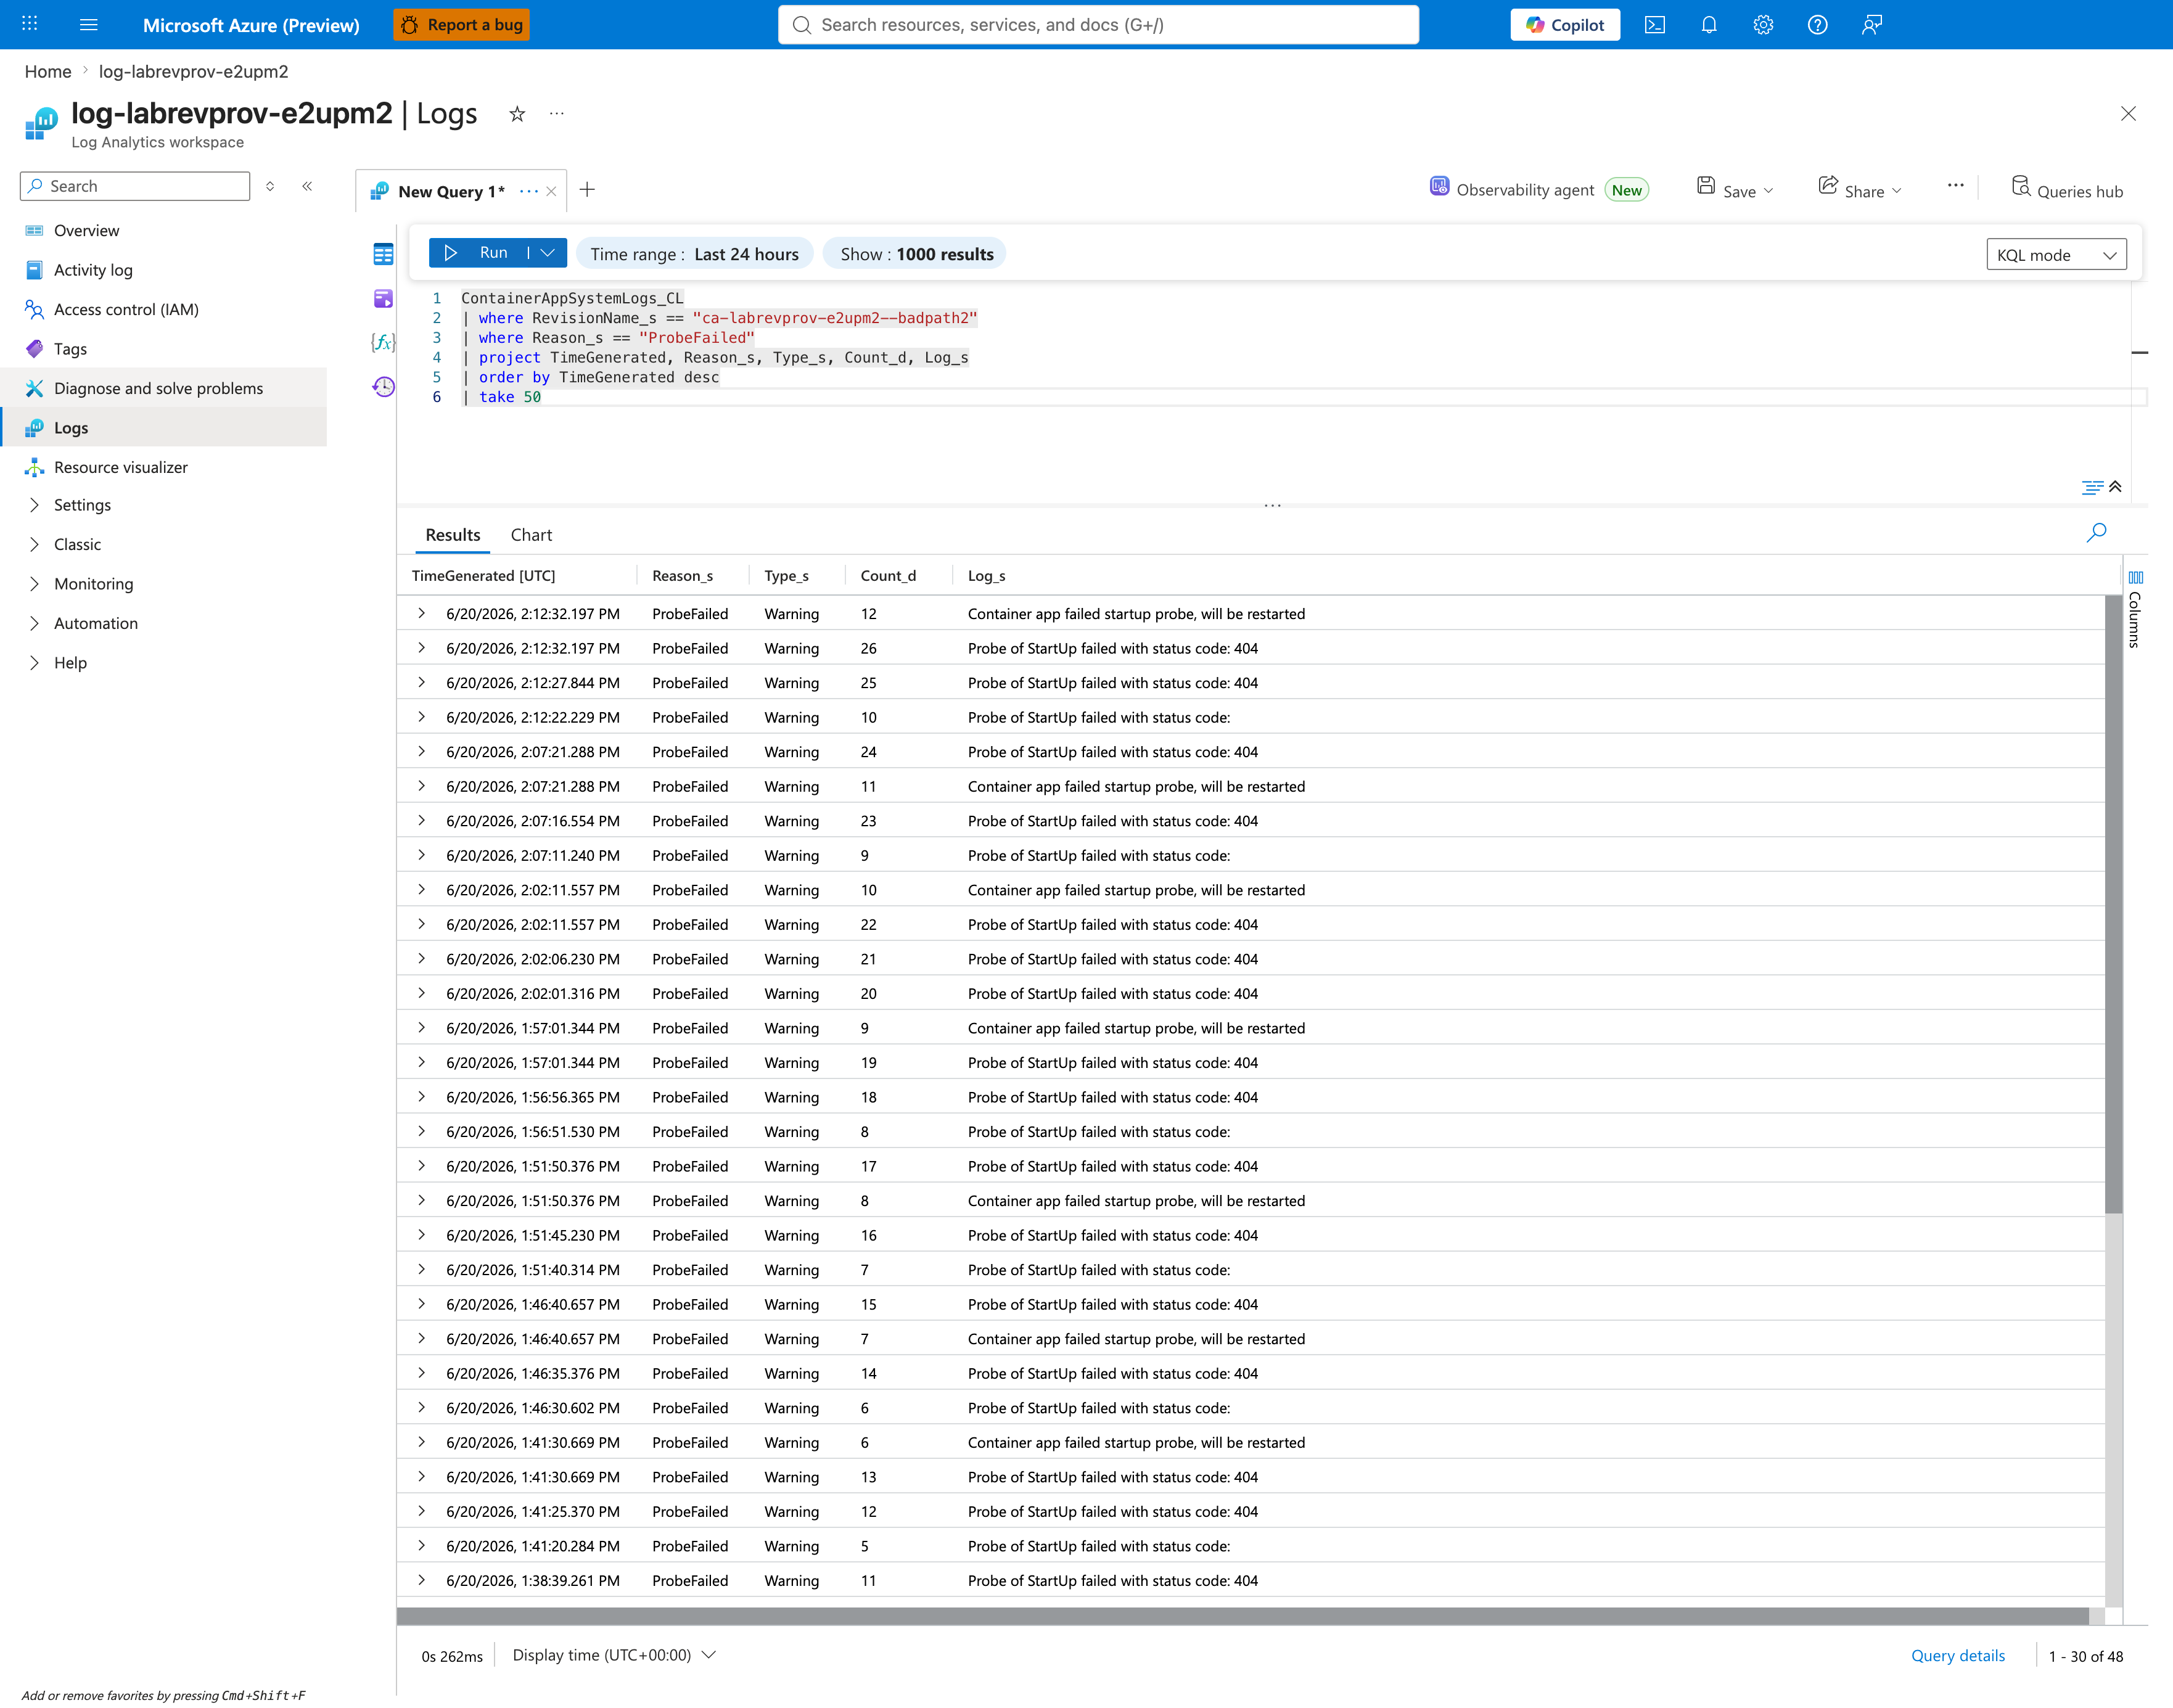The image size is (2173, 1708).
Task: Open the Queries pane icon beside the editor
Action: tap(383, 298)
